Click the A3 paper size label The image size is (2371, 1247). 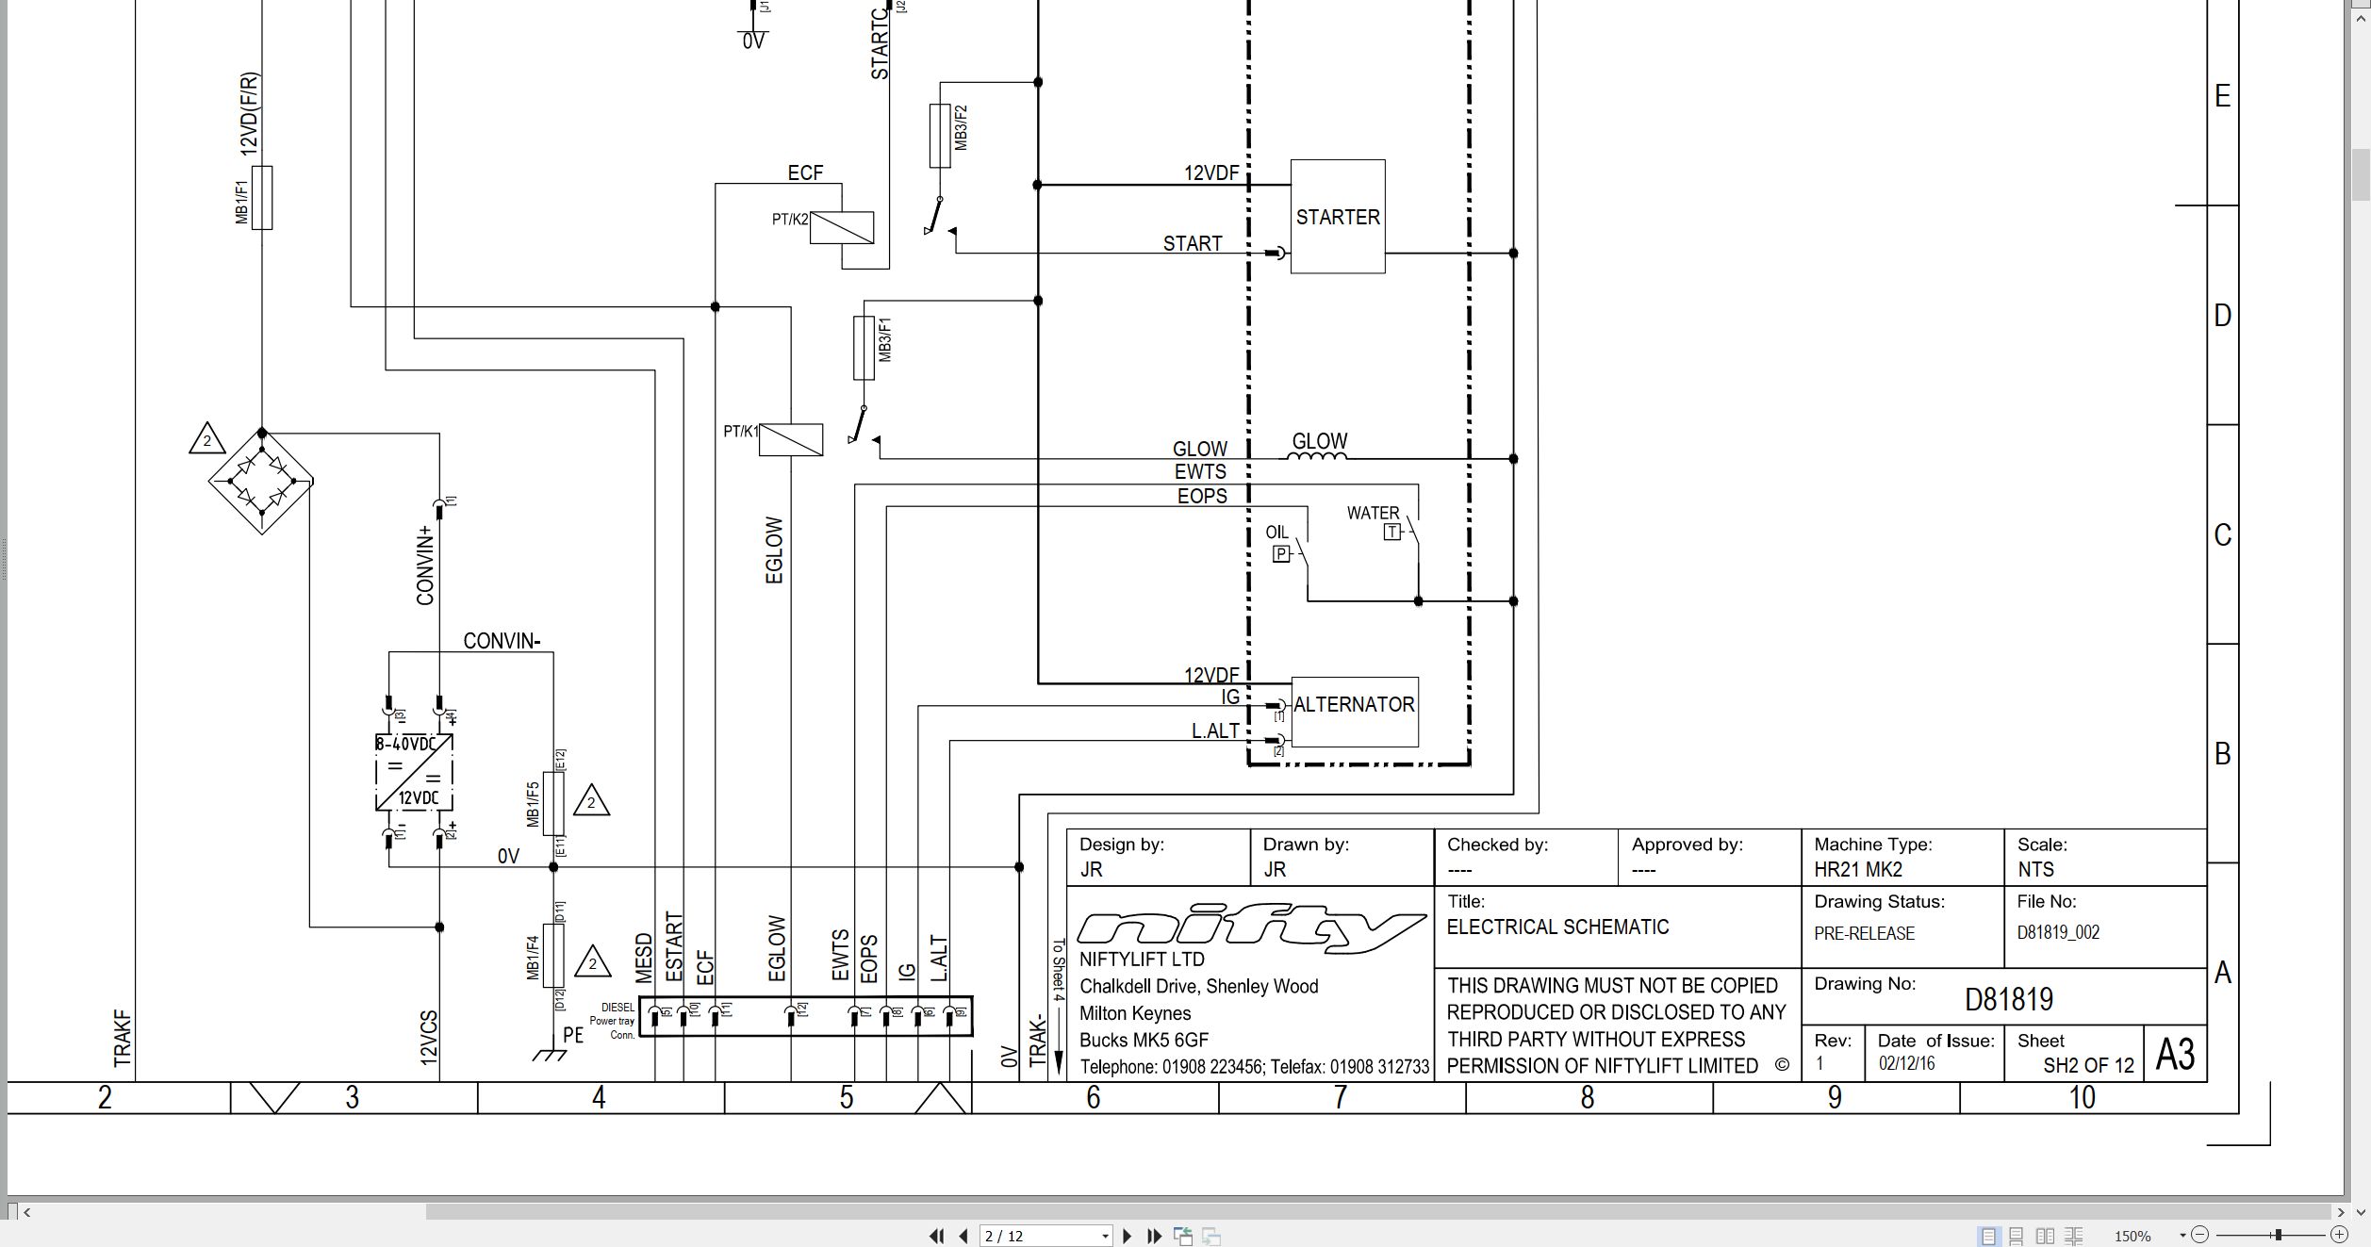pos(2175,1053)
